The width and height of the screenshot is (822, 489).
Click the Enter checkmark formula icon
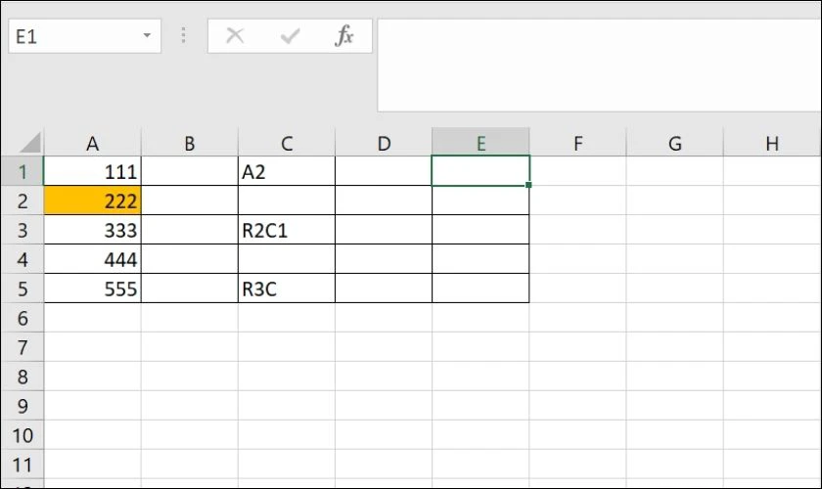(x=290, y=35)
